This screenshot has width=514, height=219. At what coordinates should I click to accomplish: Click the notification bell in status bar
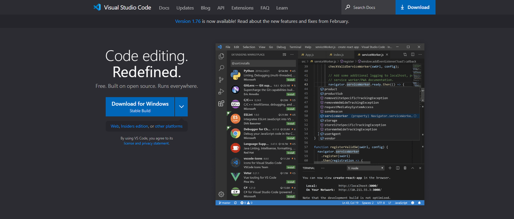[420, 203]
